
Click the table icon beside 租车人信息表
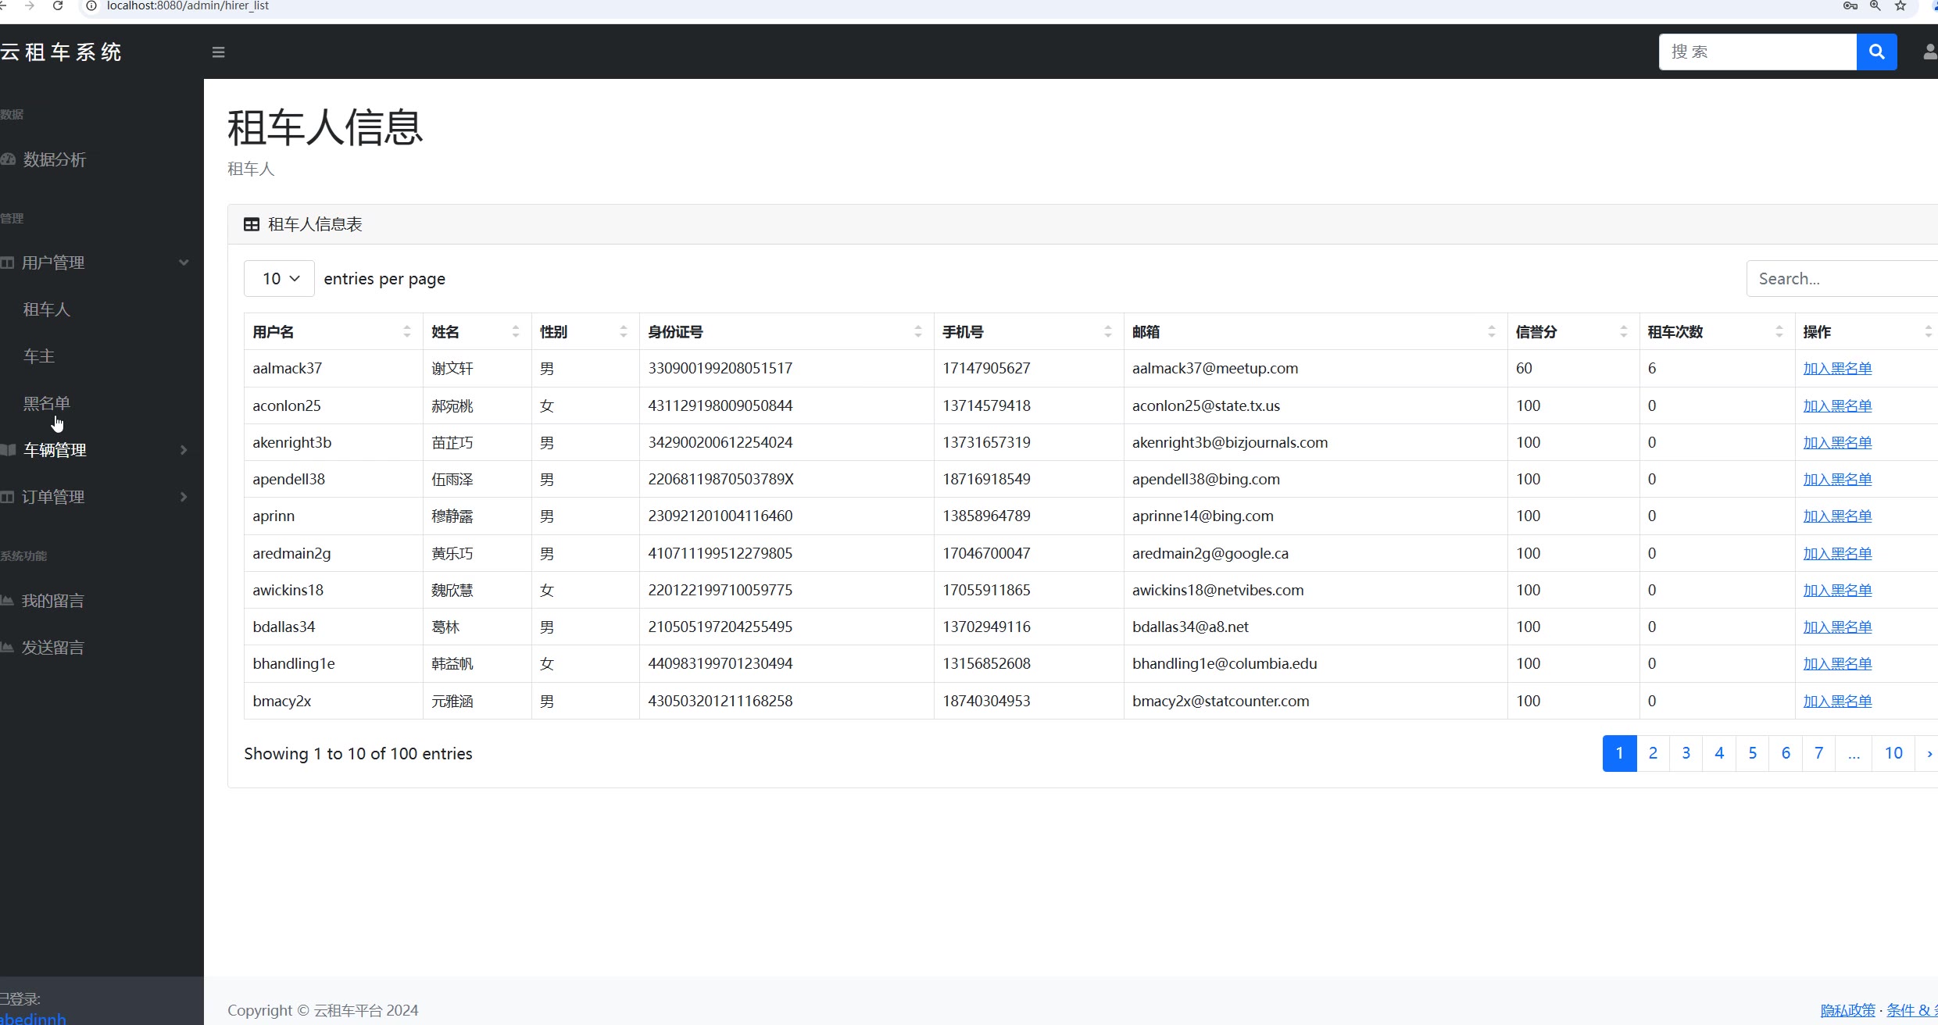point(252,224)
